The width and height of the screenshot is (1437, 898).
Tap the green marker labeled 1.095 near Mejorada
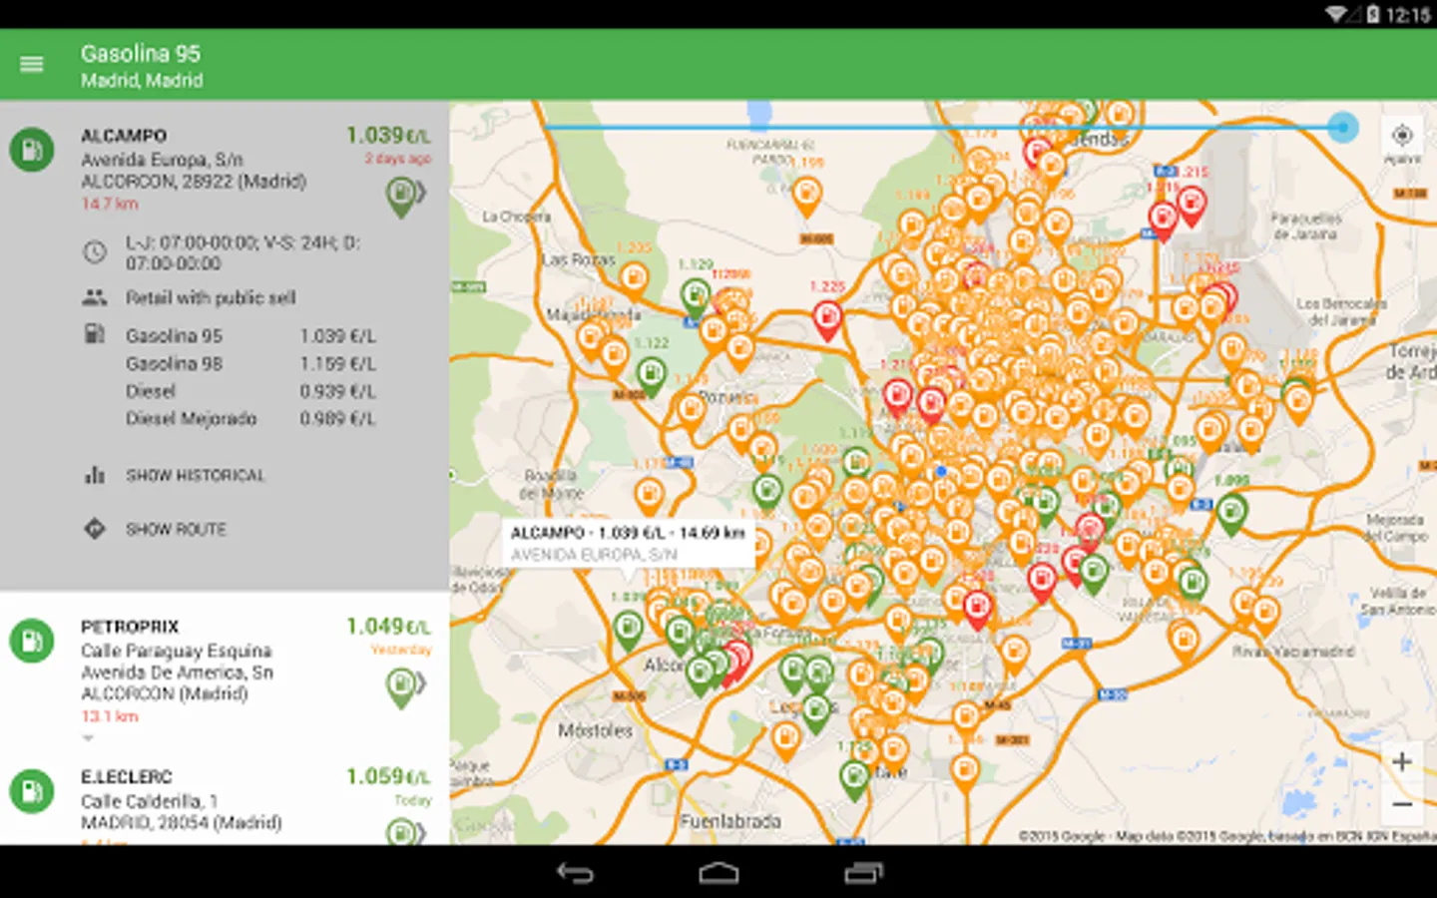pos(1232,514)
